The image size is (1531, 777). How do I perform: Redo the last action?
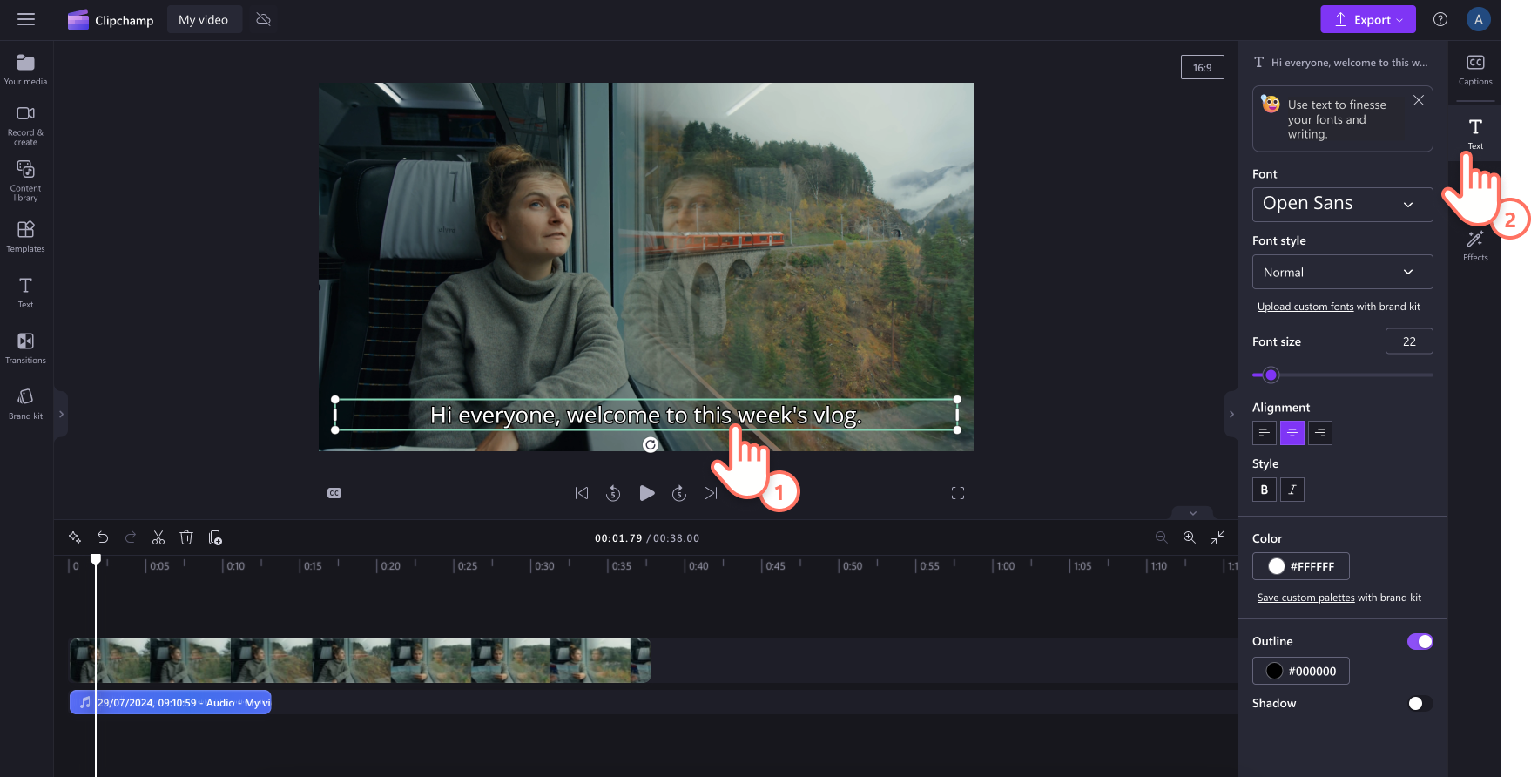click(131, 537)
